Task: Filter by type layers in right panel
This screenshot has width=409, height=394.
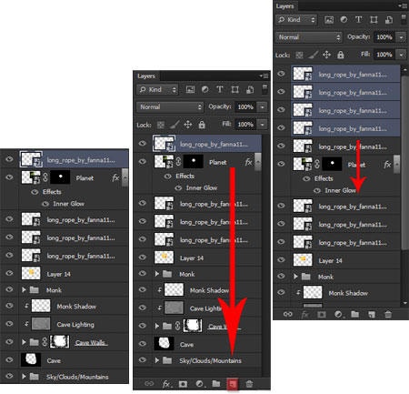Action: click(358, 20)
